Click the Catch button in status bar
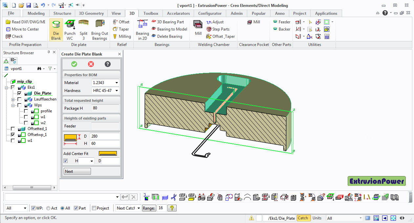This screenshot has width=414, height=223. (303, 218)
